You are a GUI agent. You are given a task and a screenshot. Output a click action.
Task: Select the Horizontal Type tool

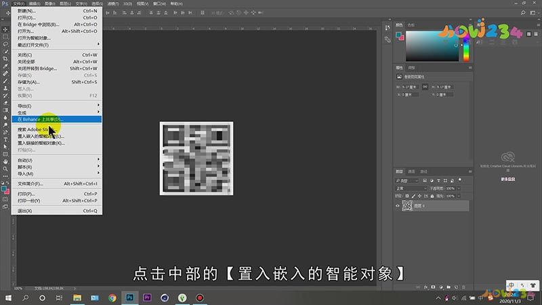(5, 140)
